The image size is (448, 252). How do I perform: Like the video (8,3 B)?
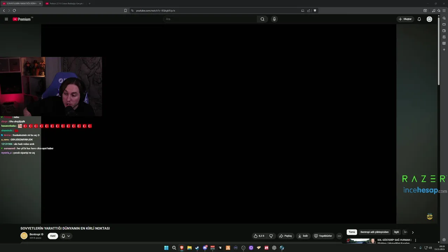tap(259, 236)
